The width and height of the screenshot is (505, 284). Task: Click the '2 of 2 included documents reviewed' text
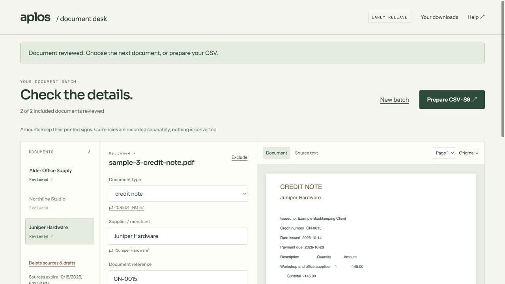pos(62,111)
